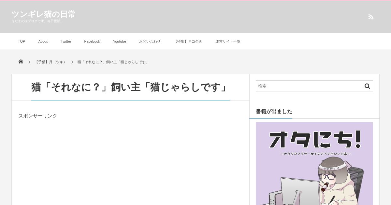Click the スポンサーリンク label
The width and height of the screenshot is (391, 205).
click(38, 116)
